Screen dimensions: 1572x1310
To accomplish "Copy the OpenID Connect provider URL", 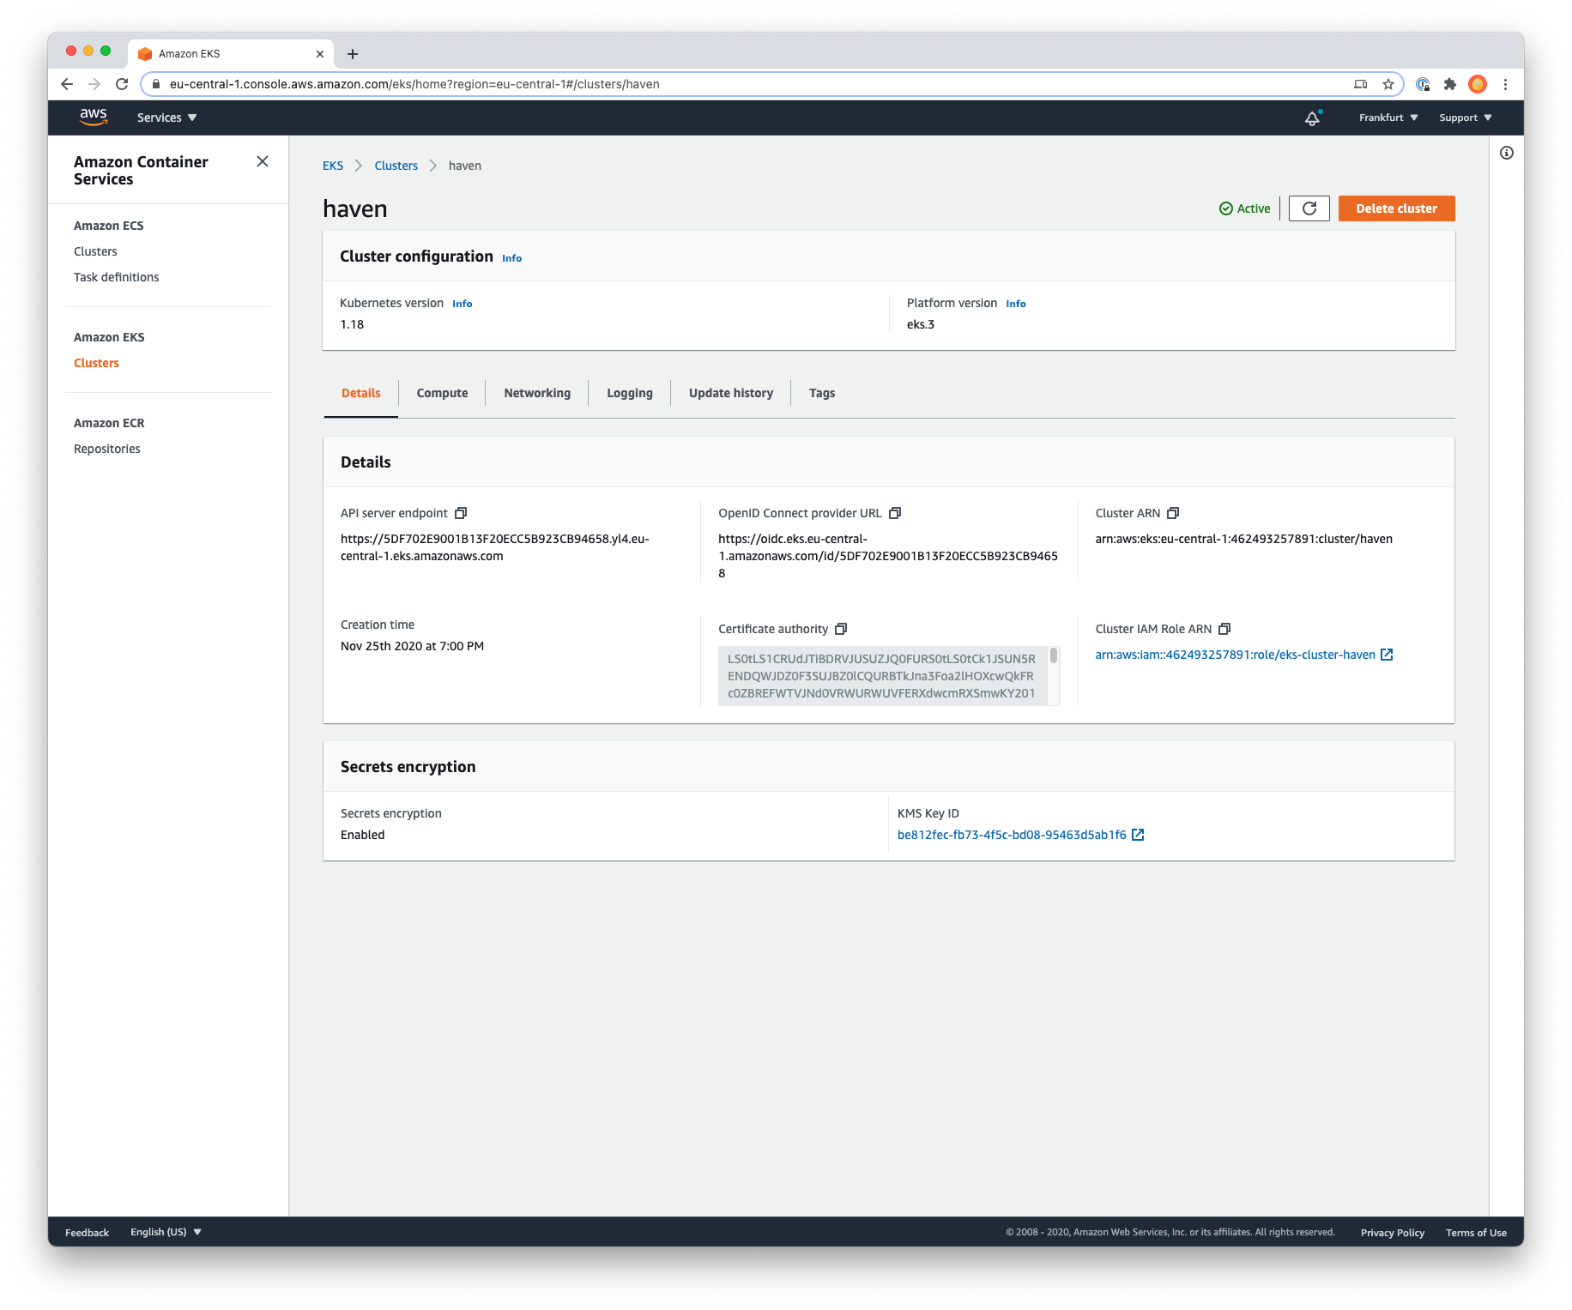I will click(x=895, y=512).
